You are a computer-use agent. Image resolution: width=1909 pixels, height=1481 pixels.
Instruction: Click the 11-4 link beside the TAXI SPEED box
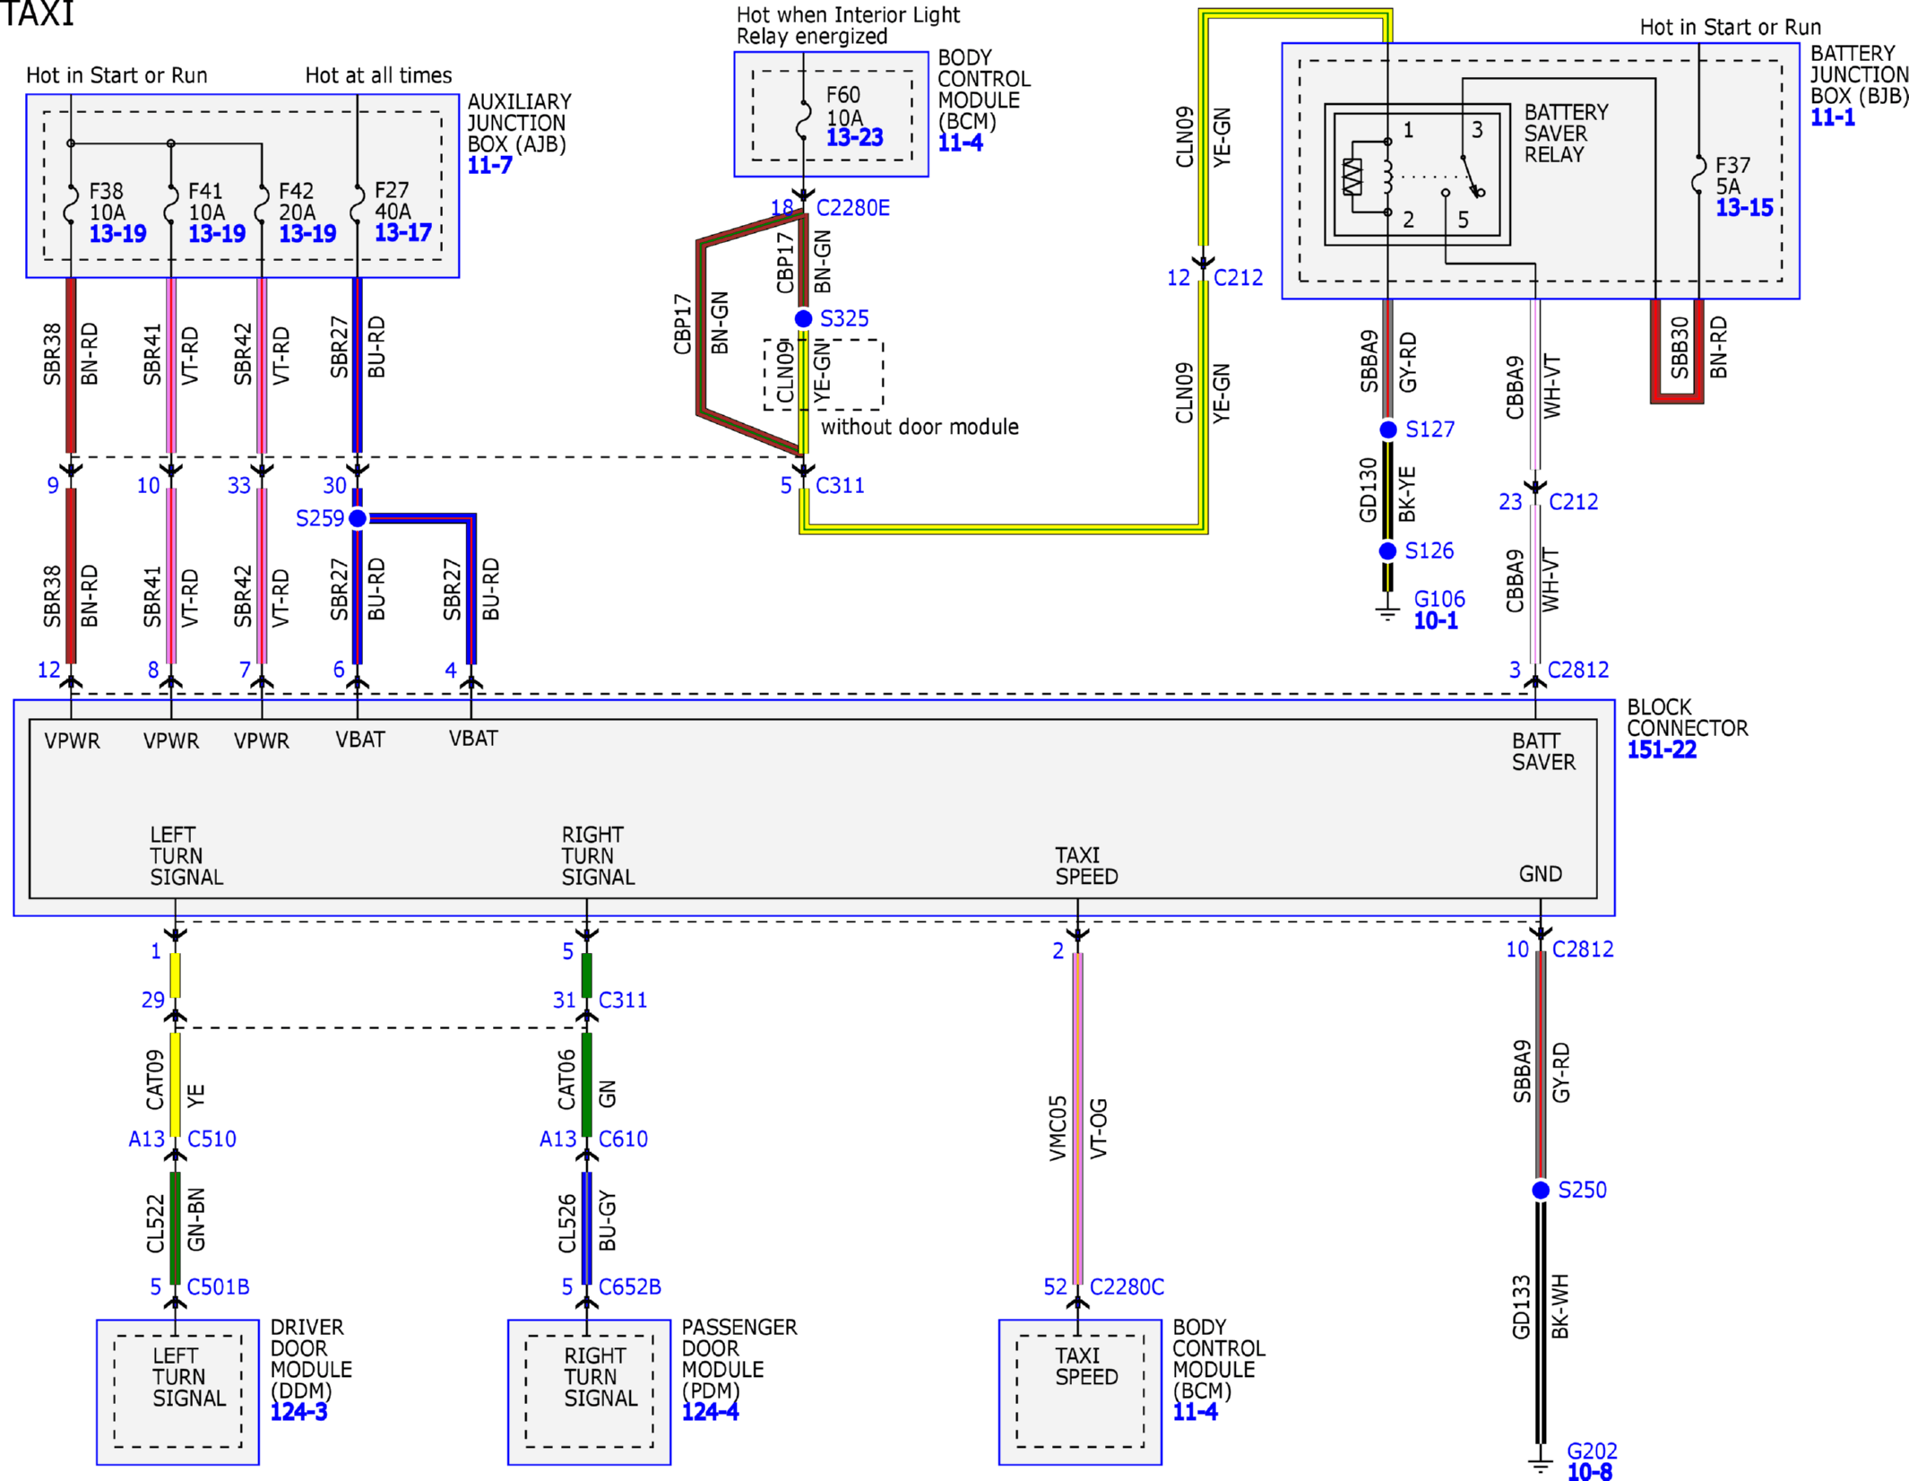coord(1195,1412)
